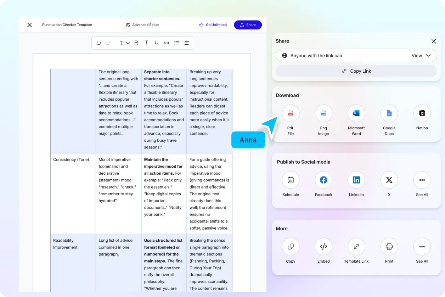The image size is (445, 297).
Task: Click the Copy icon under More
Action: [x=291, y=247]
